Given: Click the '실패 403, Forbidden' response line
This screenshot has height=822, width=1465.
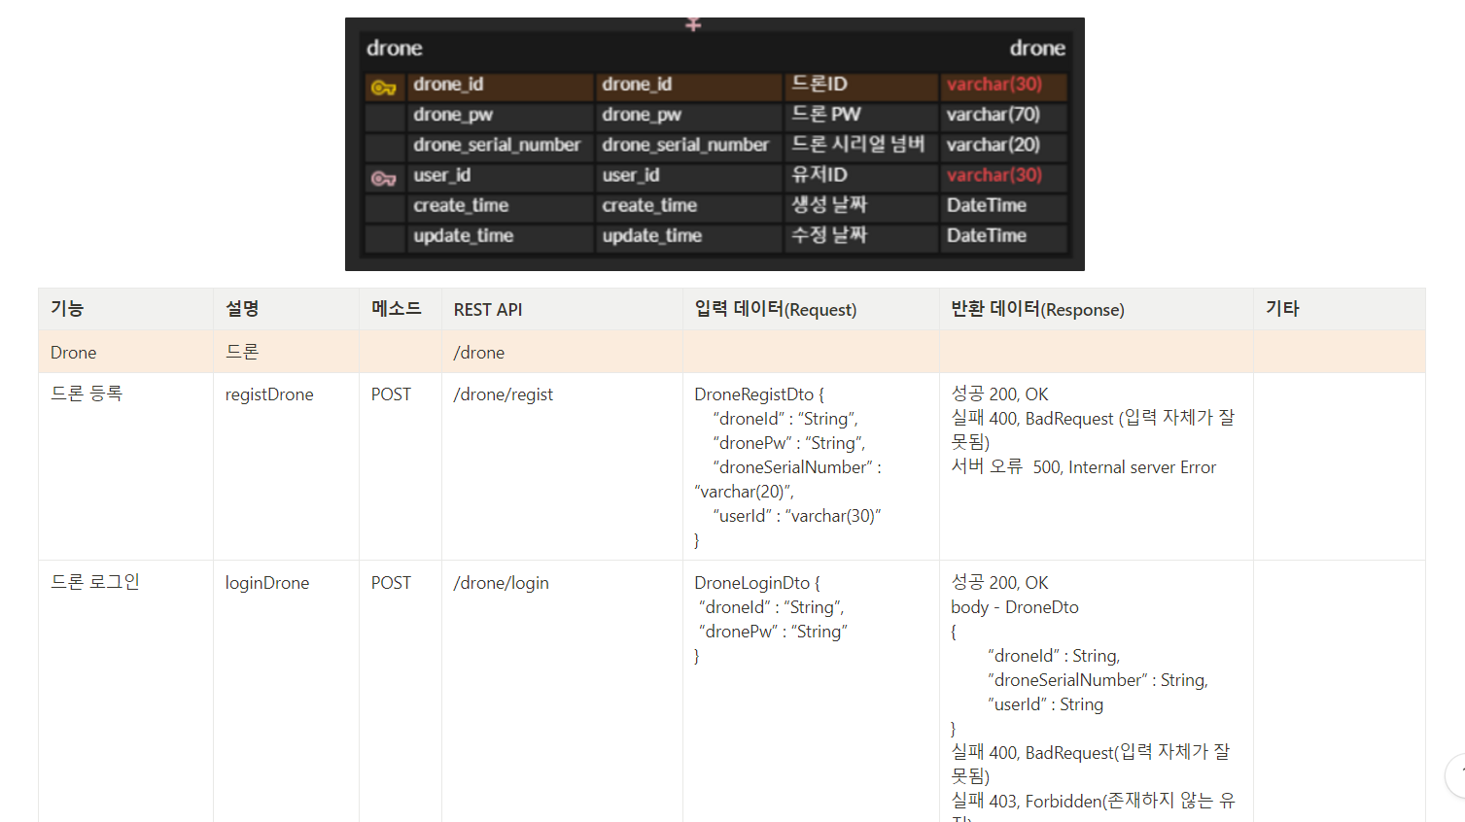Looking at the screenshot, I should (1093, 801).
